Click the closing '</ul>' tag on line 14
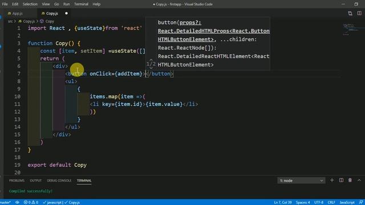365x205 pixels. [x=72, y=127]
